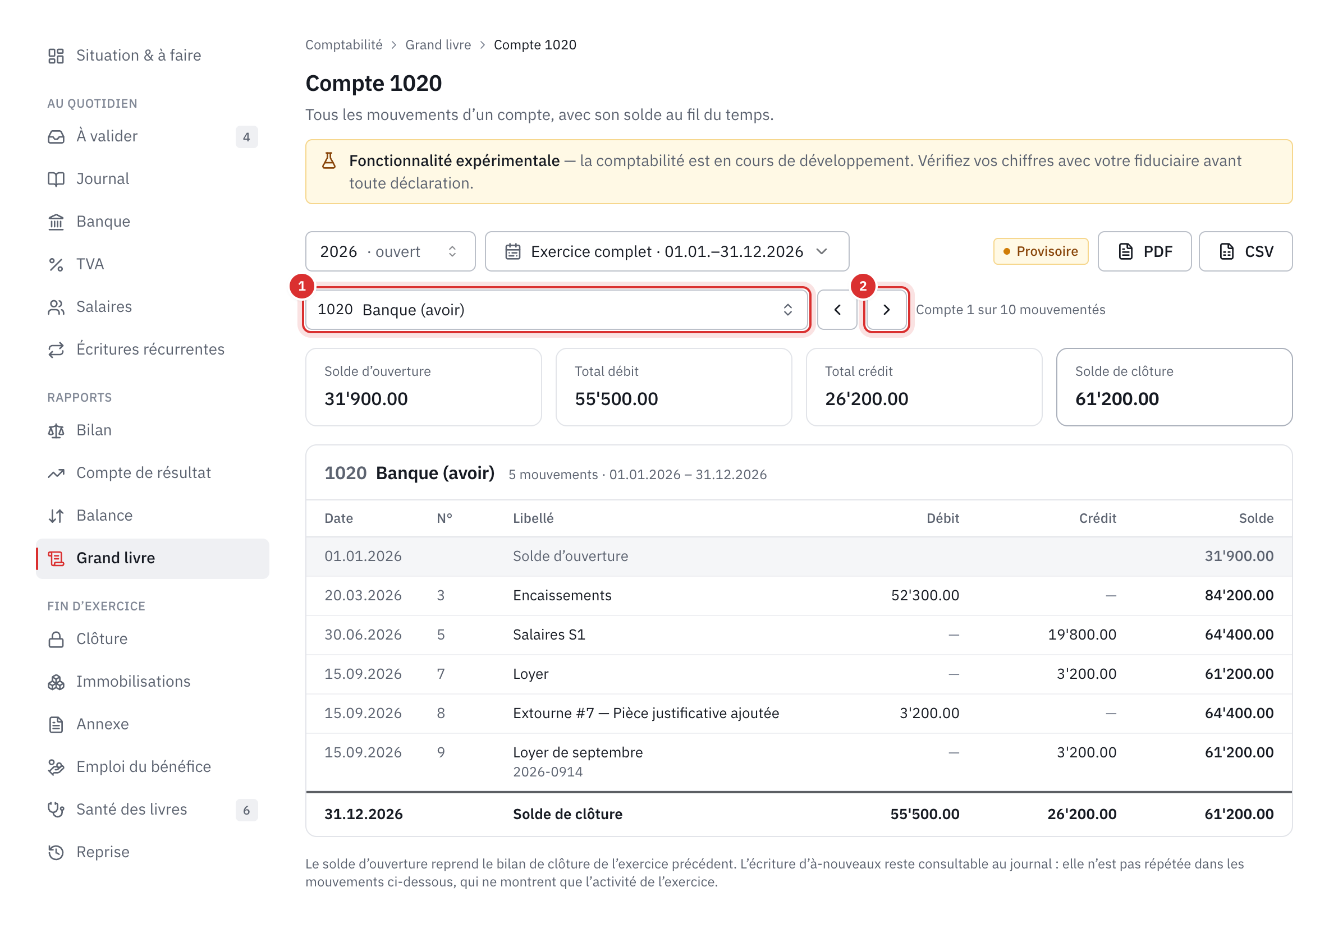
Task: Click the Banque building icon
Action: coord(56,222)
